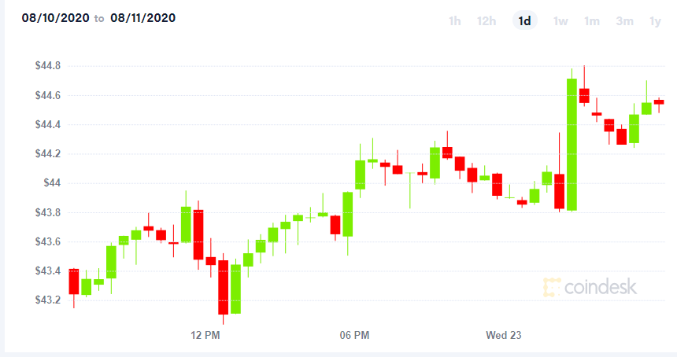
Task: Select the 1h time range
Action: pyautogui.click(x=455, y=20)
